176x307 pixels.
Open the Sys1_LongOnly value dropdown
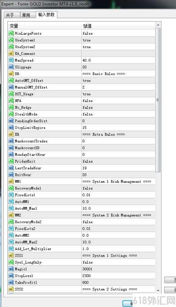[118, 262]
